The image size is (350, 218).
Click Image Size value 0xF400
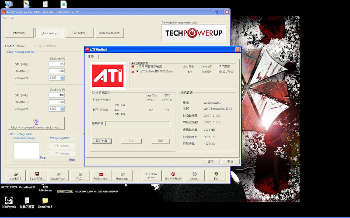[x=151, y=100]
